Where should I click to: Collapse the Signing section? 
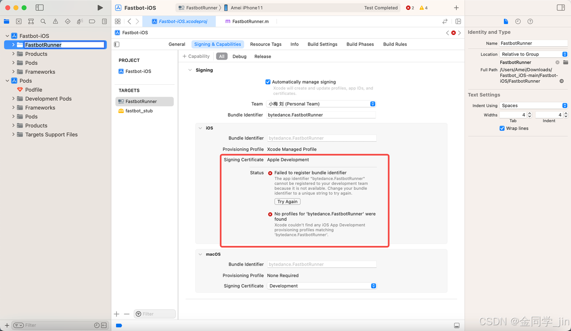[x=190, y=70]
